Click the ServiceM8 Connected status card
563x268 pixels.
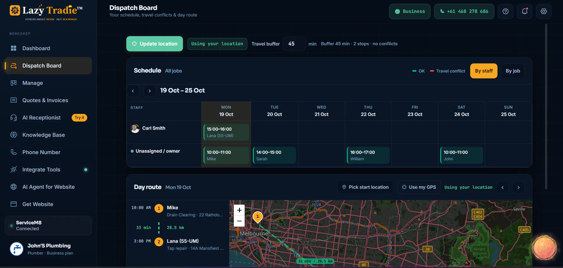[x=48, y=225]
